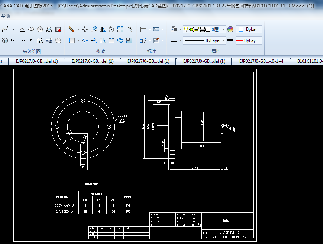Viewport: 323px width, 244px height.
Task: Toggle the layer freeze sun icon
Action: coord(191,29)
